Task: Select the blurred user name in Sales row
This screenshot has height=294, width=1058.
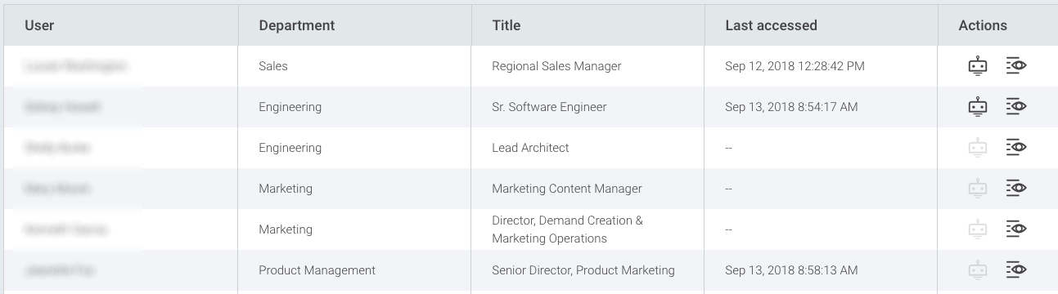Action: pyautogui.click(x=75, y=66)
